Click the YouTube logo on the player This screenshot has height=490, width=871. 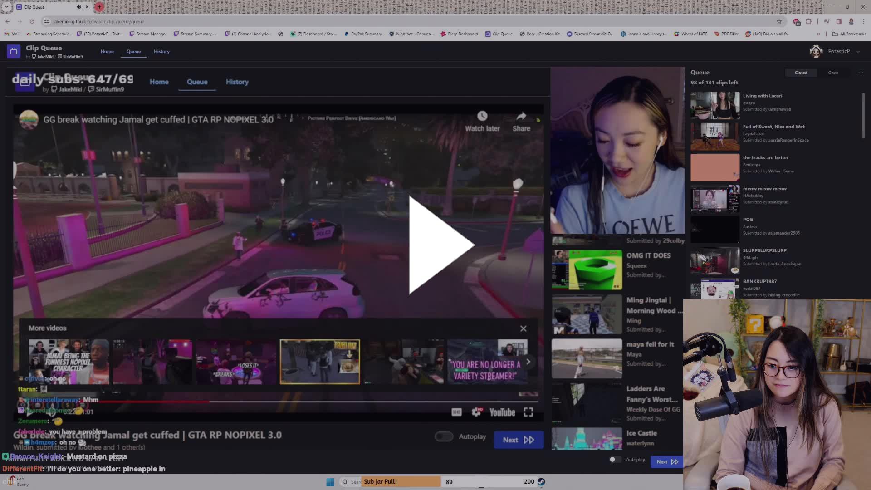point(503,412)
